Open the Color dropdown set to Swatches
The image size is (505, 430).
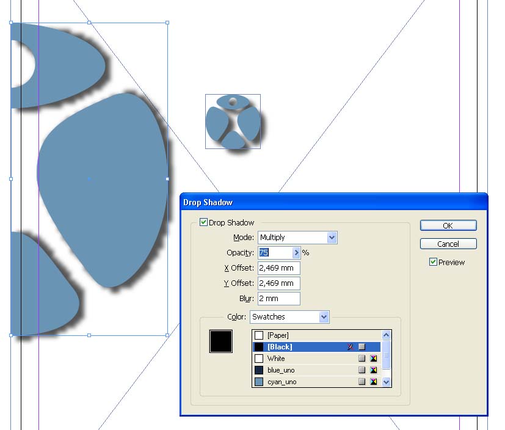tap(289, 317)
